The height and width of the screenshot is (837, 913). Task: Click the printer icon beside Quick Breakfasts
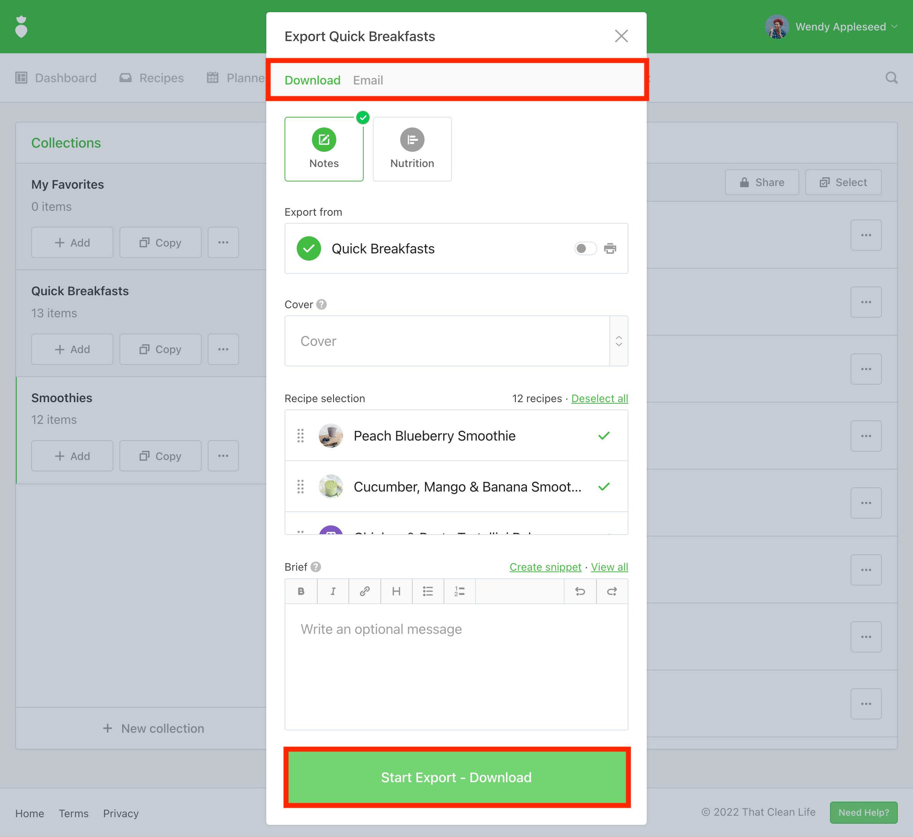(610, 249)
